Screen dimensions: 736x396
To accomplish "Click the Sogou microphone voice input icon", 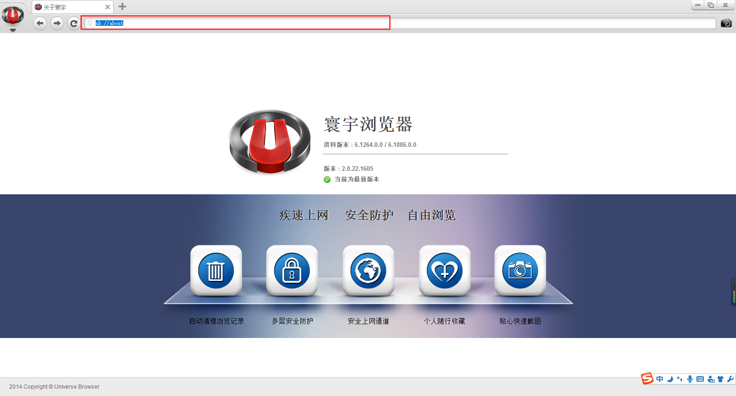I will tap(690, 379).
